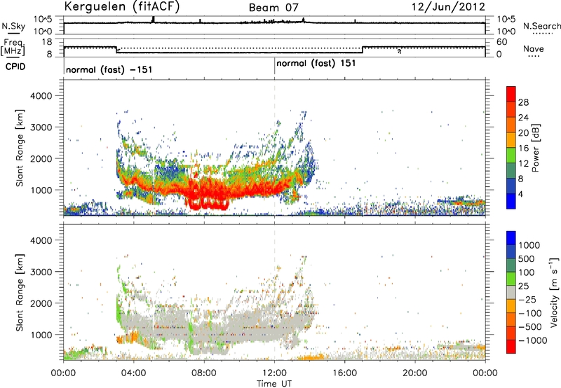Click the date '12/Jun/2012'
Screen dimensions: 561x388
tap(448, 7)
